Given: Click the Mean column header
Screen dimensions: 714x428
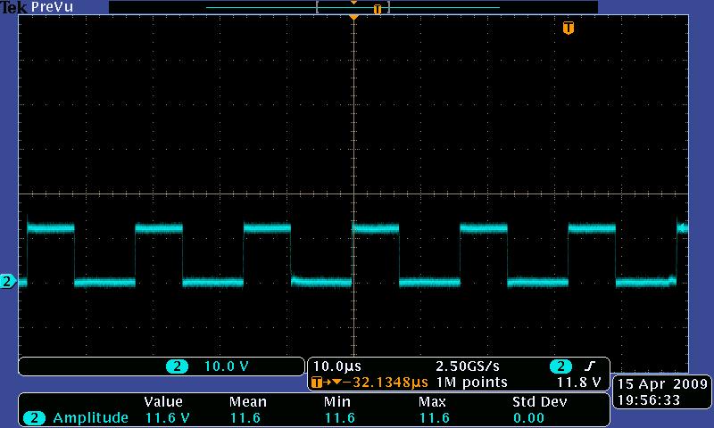Looking at the screenshot, I should click(x=248, y=402).
